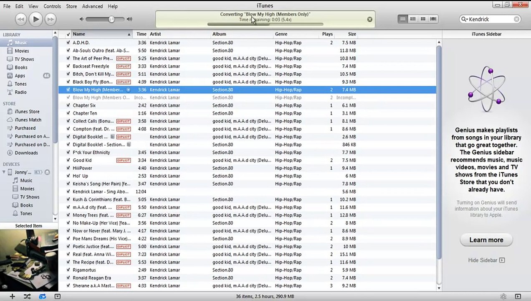Toggle shuffle in the bottom bar
Screen dimensions: 531x301
click(27, 296)
